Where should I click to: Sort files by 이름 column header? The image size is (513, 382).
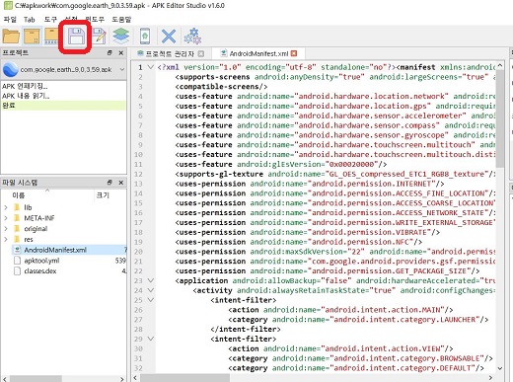[x=19, y=195]
